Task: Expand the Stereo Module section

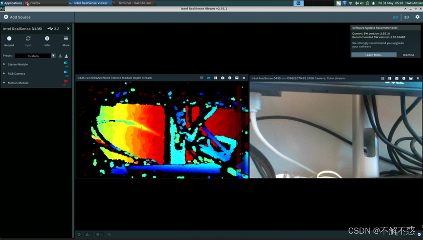Action: coord(4,64)
